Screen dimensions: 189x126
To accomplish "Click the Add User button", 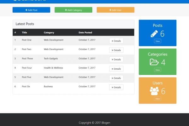I will coord(116,10).
